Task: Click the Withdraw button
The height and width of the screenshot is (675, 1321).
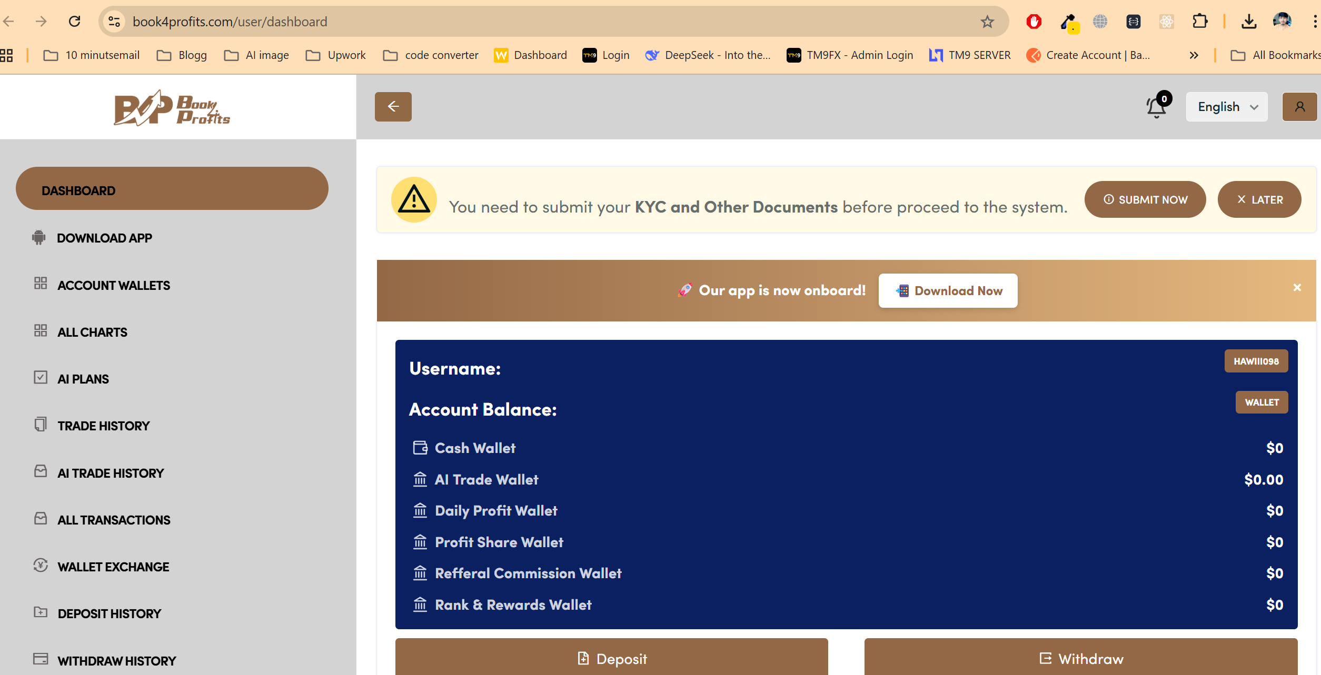Action: [1081, 658]
